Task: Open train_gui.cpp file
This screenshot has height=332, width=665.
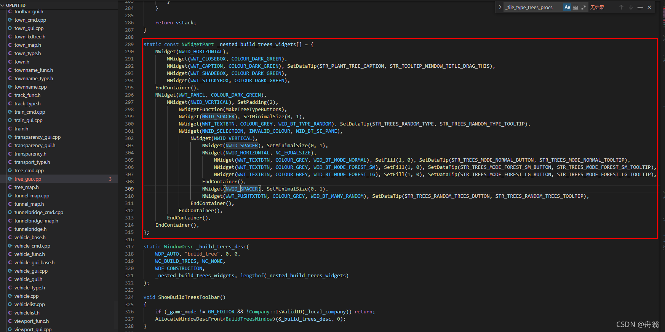Action: [x=59, y=120]
